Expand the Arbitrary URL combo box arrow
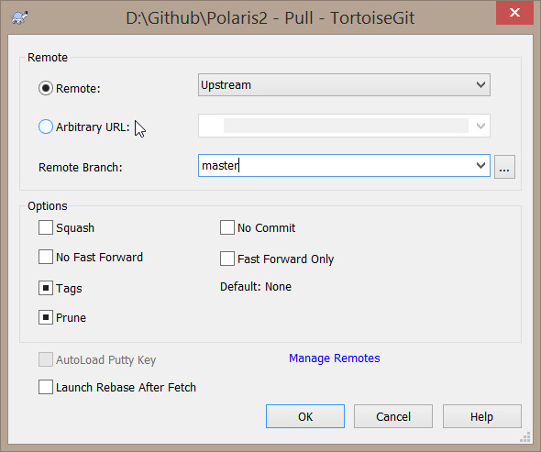This screenshot has height=452, width=541. click(481, 126)
